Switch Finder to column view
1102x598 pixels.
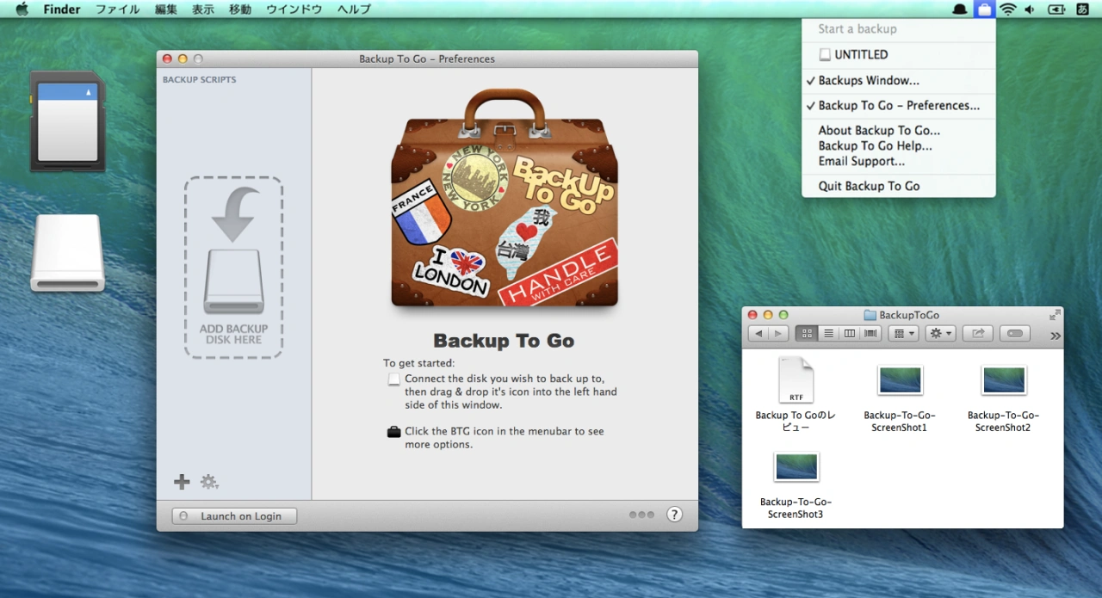850,334
